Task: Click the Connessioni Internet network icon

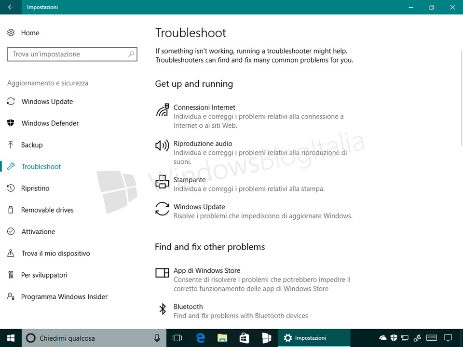Action: 163,110
